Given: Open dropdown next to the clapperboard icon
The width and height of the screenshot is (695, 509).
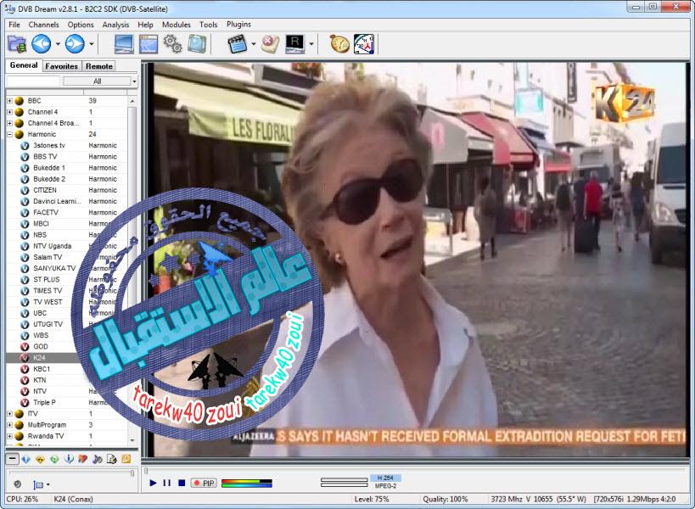Looking at the screenshot, I should 254,44.
